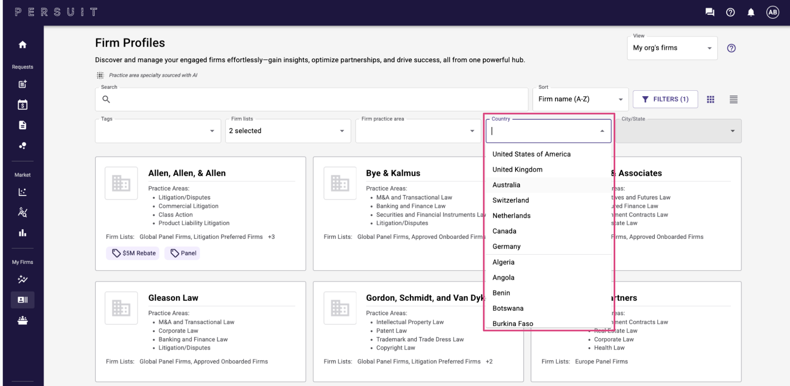Click the "Health Law" practice area text
Screen dimensions: 790x386
click(609, 348)
